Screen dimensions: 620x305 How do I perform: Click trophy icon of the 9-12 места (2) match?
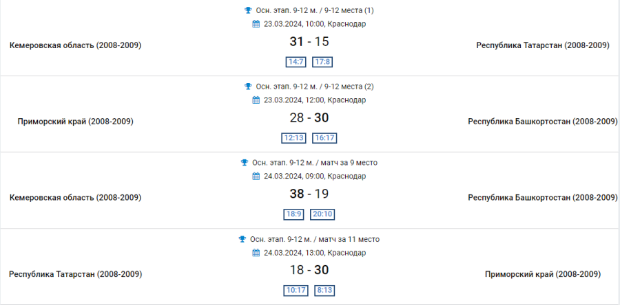click(x=249, y=87)
